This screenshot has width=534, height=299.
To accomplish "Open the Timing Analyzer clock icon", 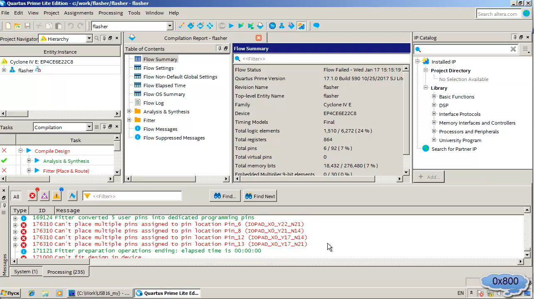I will (x=272, y=26).
